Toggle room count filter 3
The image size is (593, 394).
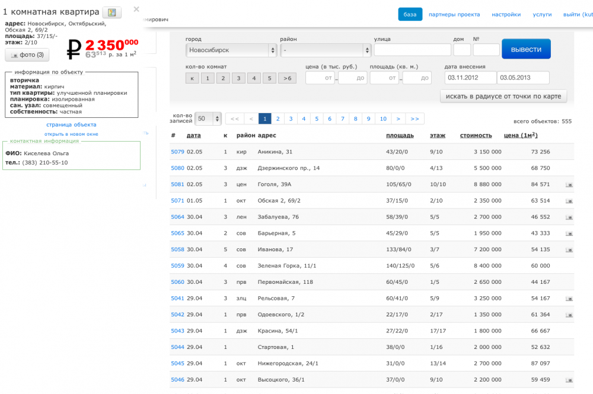tap(238, 78)
